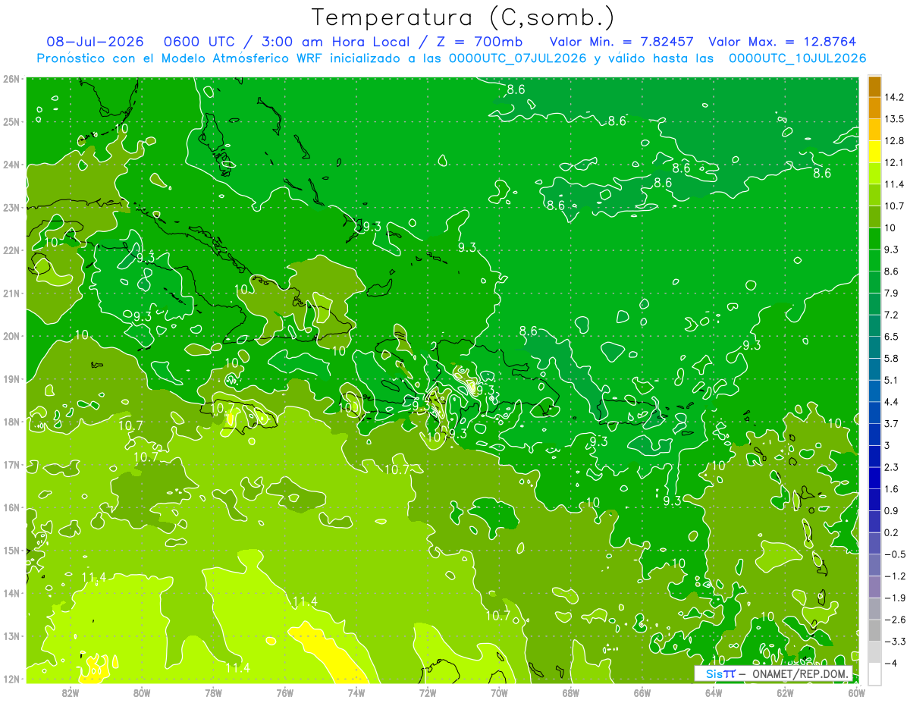
Task: Click the '13.5' color scale label
Action: point(894,119)
